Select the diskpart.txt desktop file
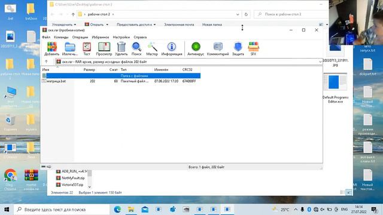Screen dimensions: 383x215 coord(367,67)
